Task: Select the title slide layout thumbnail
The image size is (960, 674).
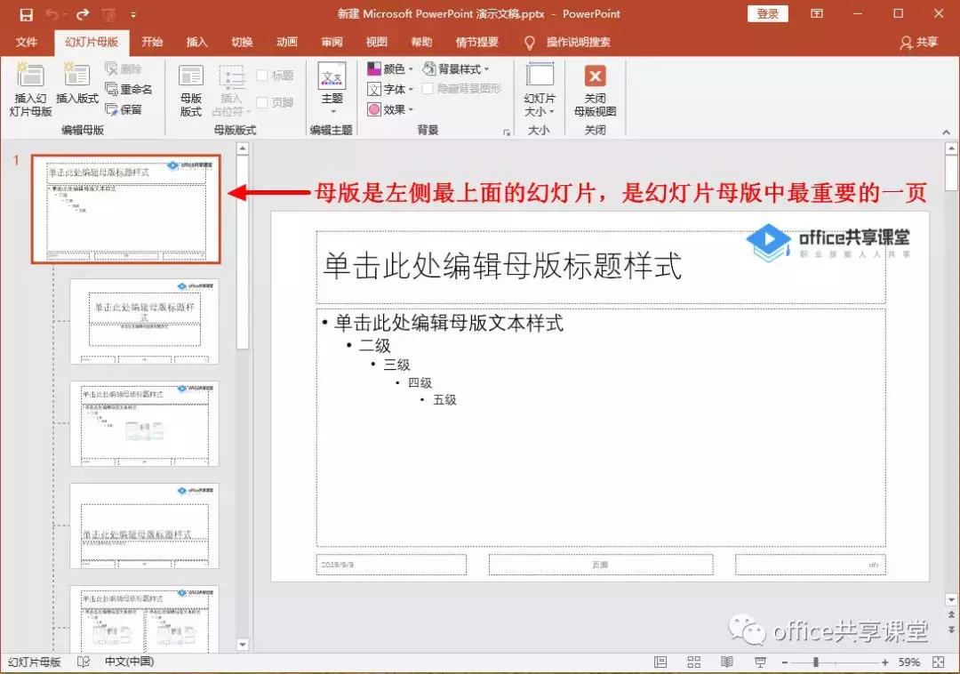Action: click(145, 321)
